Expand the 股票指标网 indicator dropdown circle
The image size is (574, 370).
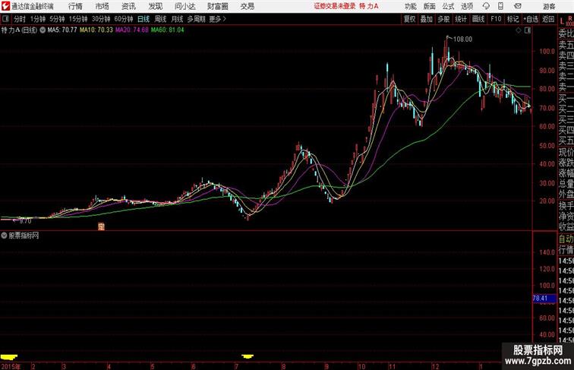point(4,236)
